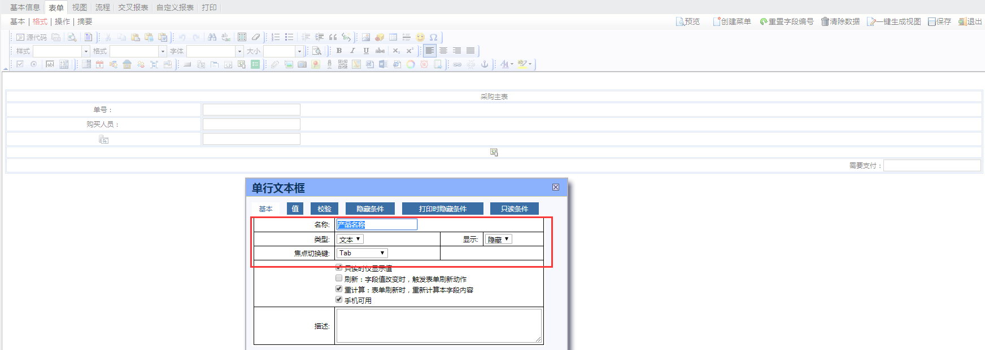The image size is (985, 350).
Task: Justify the text alignment
Action: click(470, 51)
